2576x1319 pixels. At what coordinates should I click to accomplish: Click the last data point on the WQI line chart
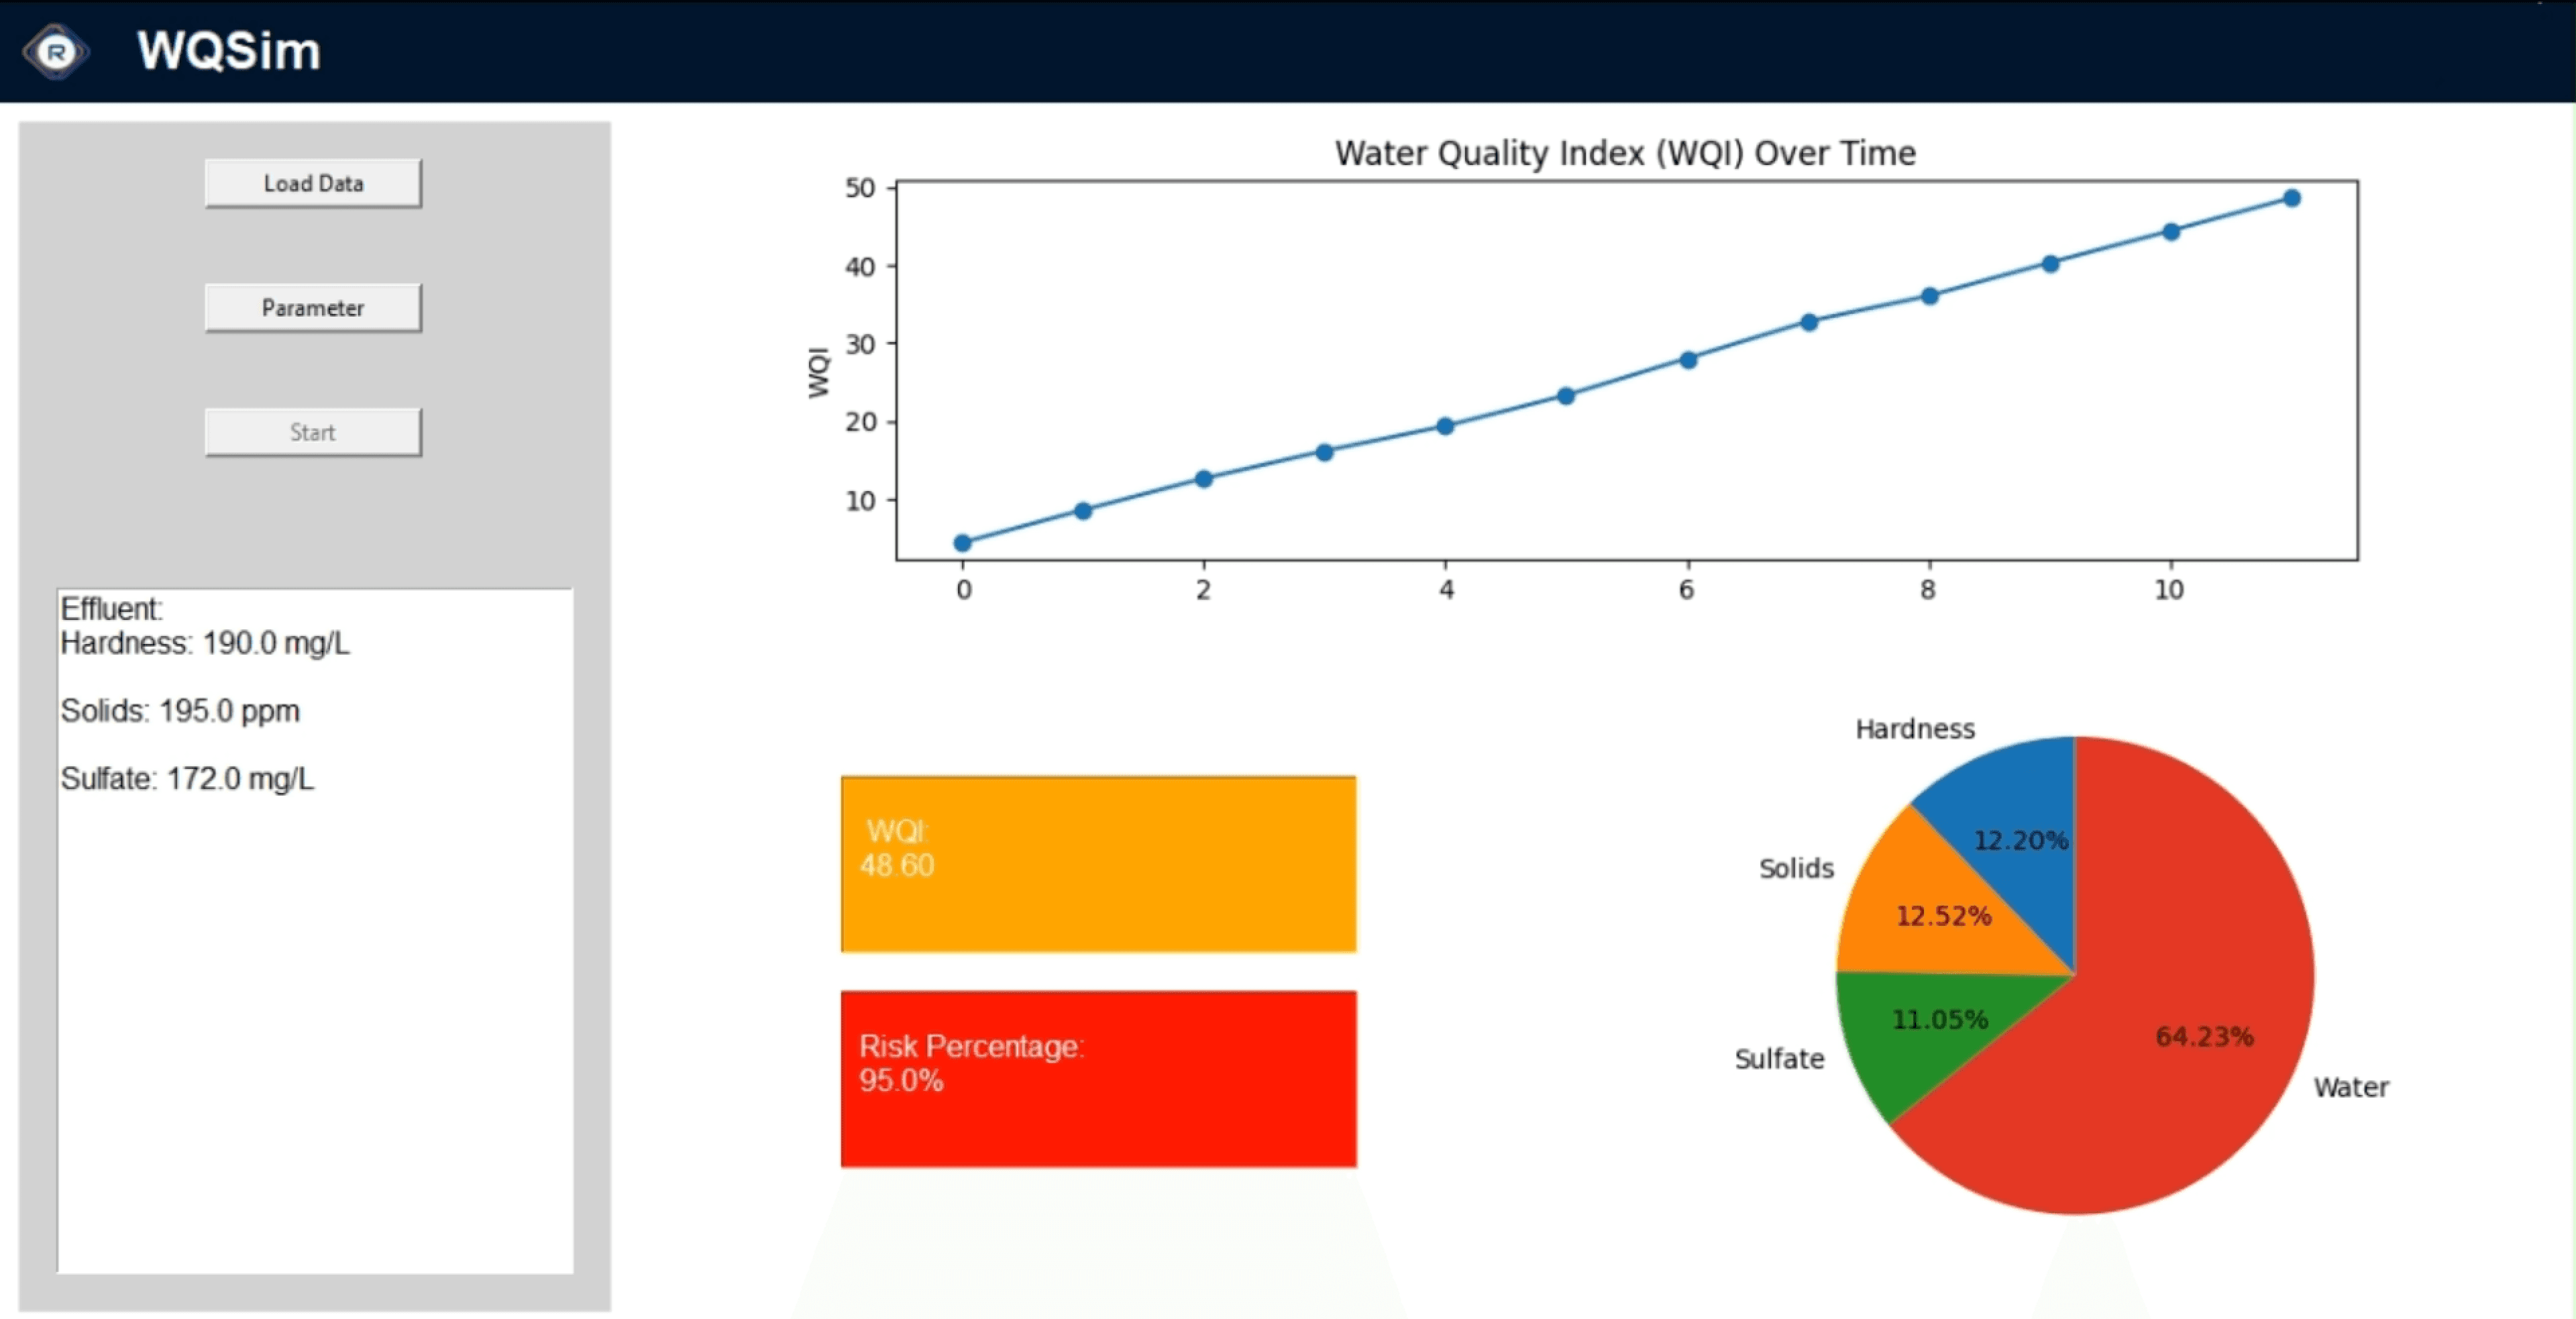pyautogui.click(x=2291, y=198)
